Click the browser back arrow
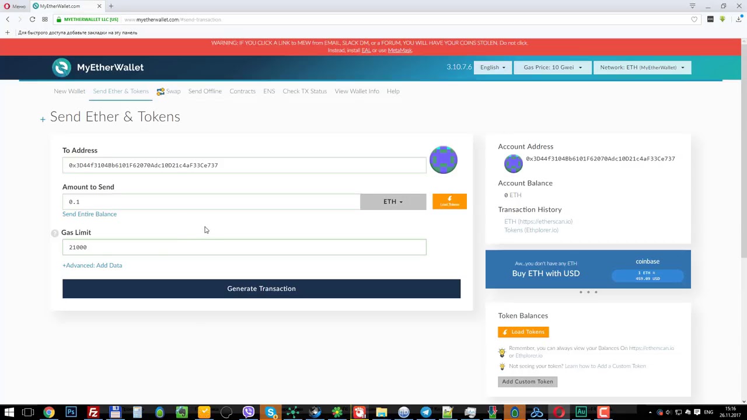Viewport: 747px width, 420px height. pos(8,19)
